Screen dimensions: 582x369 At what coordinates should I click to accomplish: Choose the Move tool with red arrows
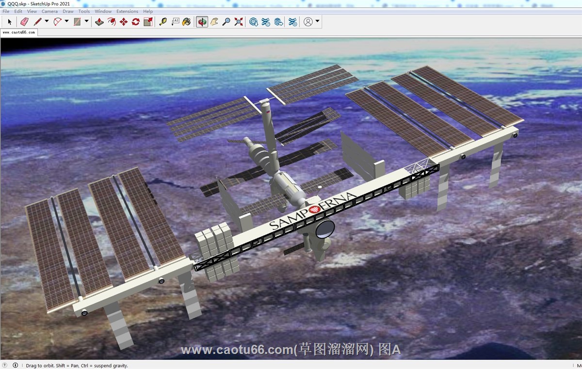click(124, 22)
